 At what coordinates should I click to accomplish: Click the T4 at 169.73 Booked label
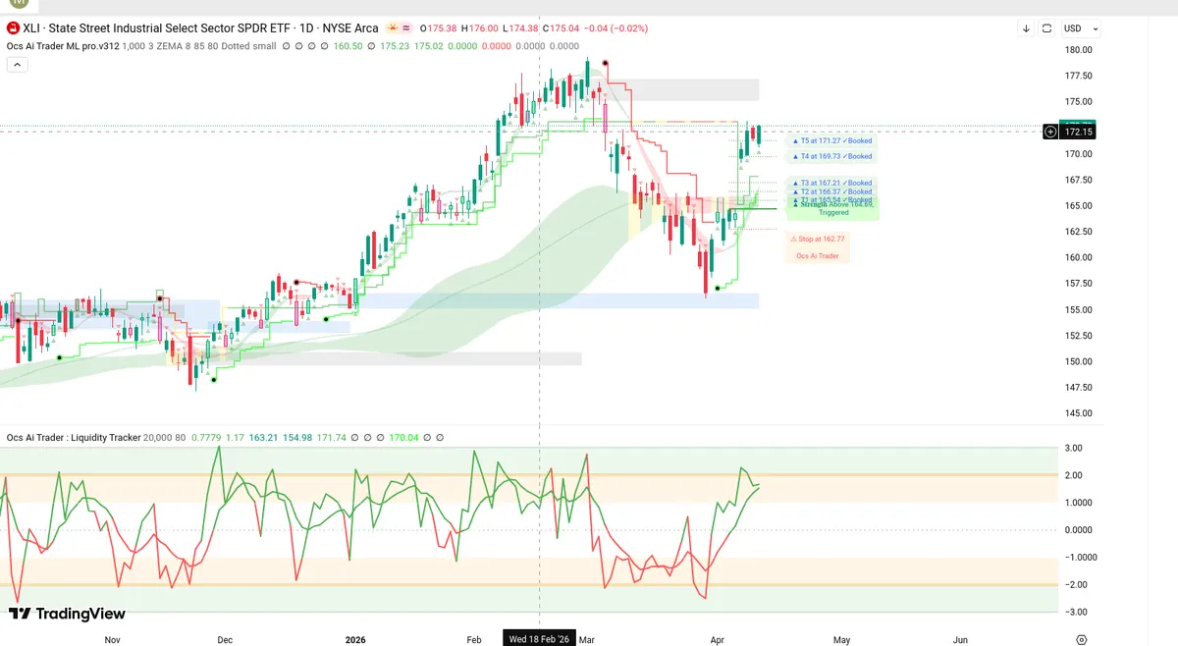coord(831,156)
